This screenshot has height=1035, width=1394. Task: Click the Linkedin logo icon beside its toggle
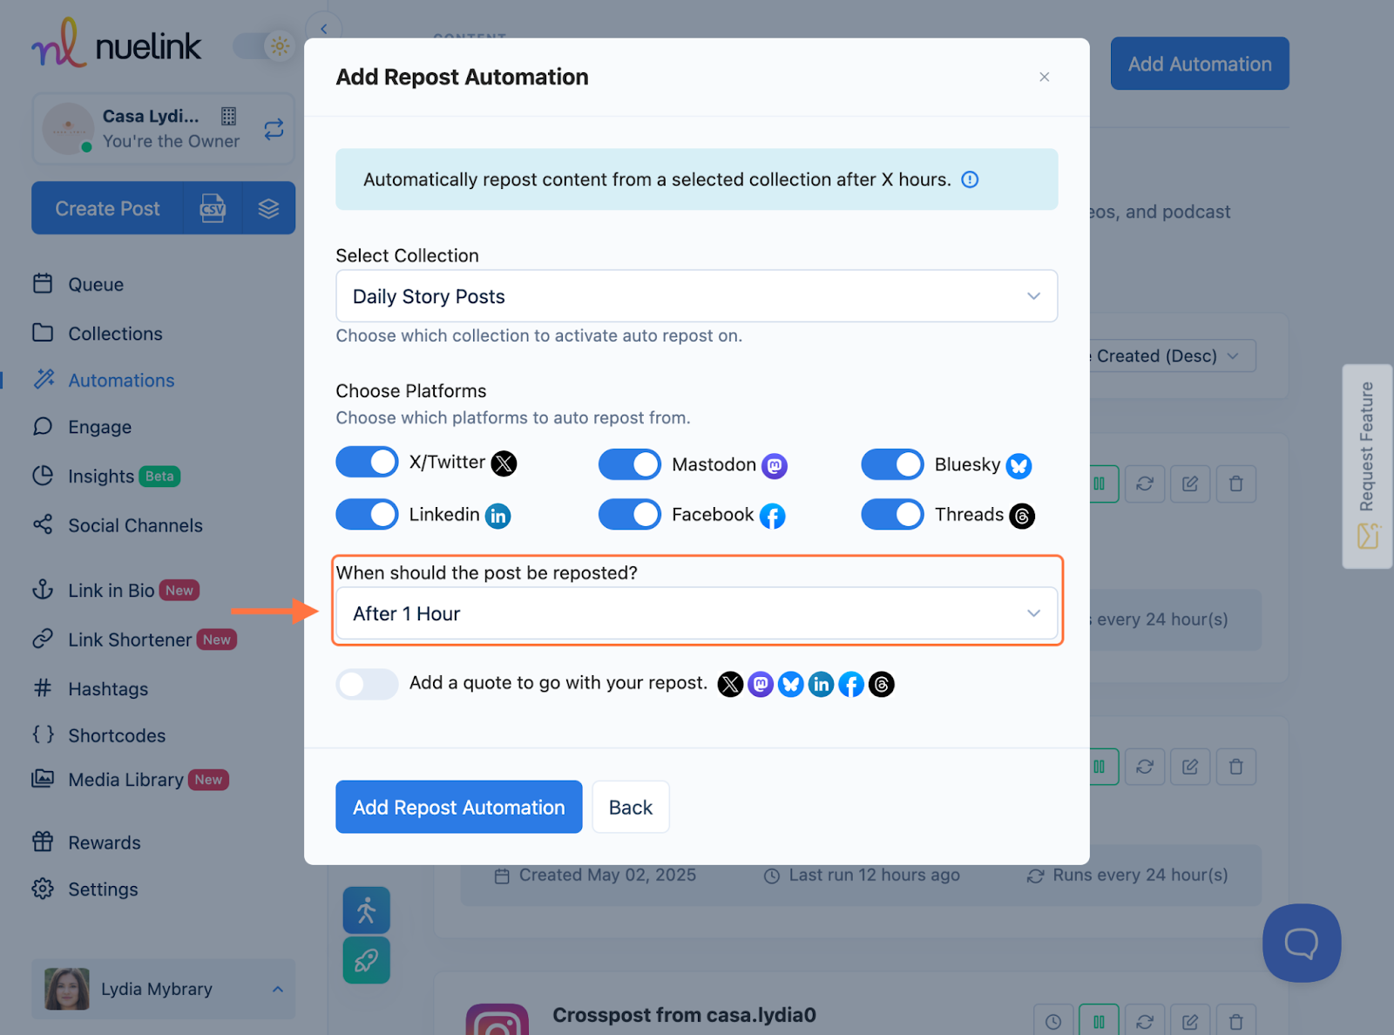(497, 516)
